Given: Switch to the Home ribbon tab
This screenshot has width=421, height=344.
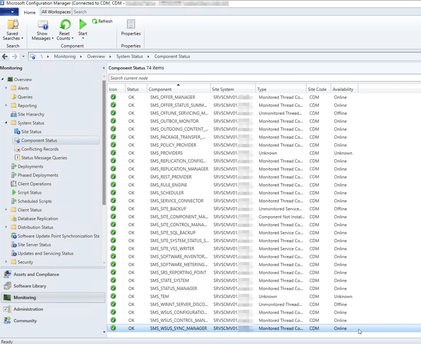Looking at the screenshot, I should click(30, 12).
